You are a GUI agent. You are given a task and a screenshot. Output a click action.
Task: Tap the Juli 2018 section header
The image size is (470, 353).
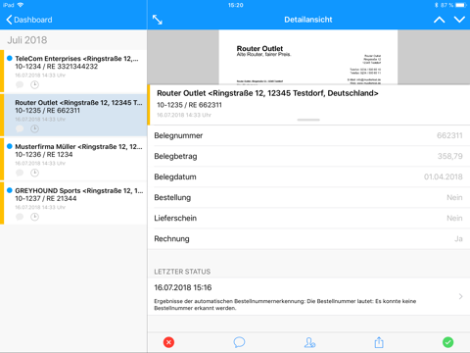point(27,40)
